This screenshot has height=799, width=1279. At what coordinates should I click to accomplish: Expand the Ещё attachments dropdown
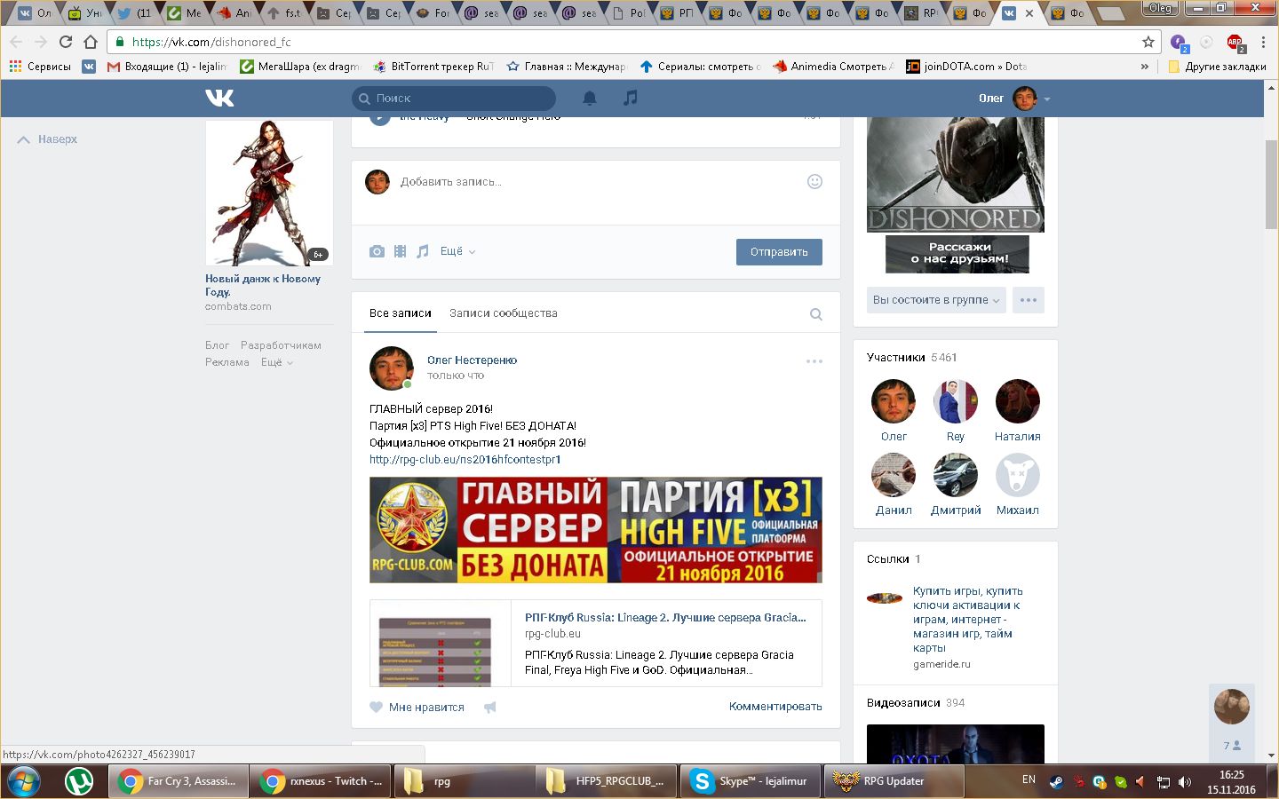458,251
